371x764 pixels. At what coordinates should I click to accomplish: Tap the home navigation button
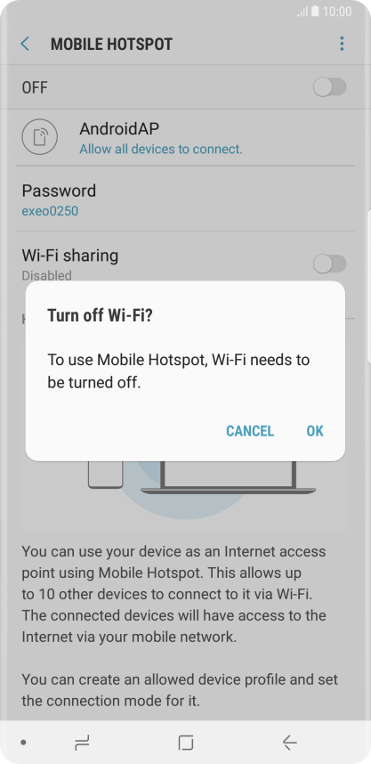[185, 743]
